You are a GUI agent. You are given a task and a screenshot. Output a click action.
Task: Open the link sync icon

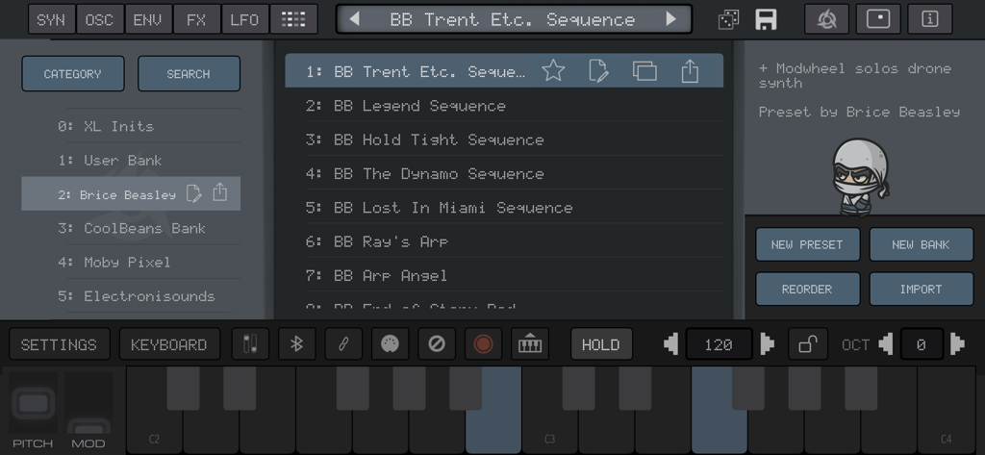point(343,344)
